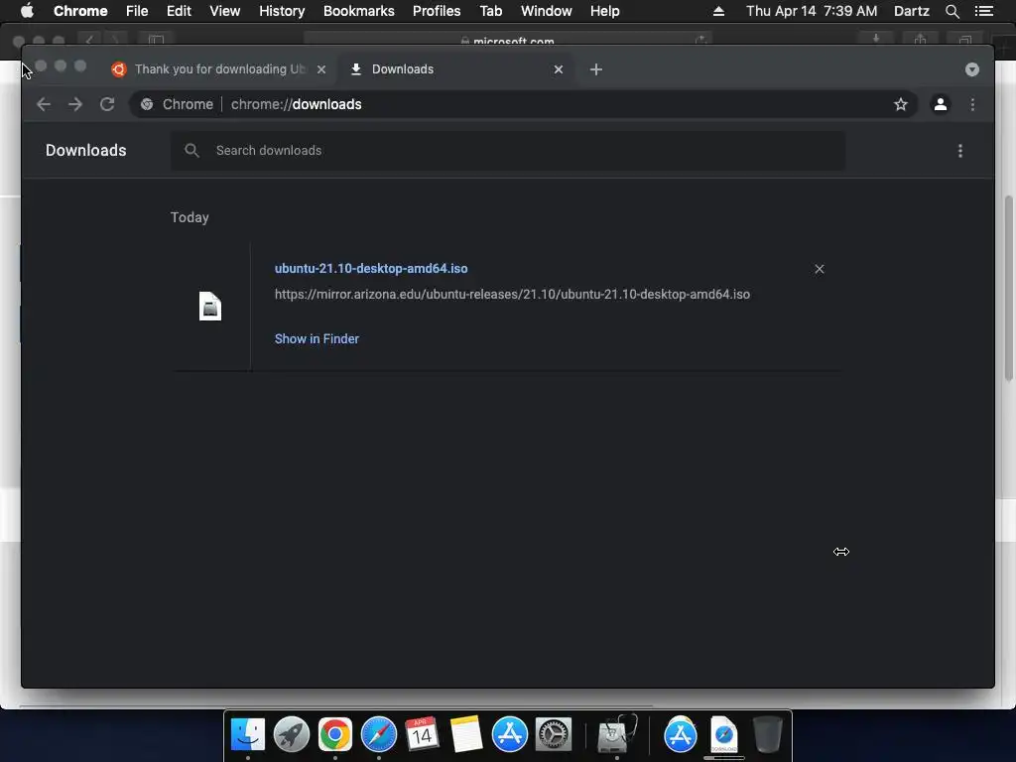Click the mirror.arizona.edu source URL
1016x762 pixels.
click(x=513, y=294)
